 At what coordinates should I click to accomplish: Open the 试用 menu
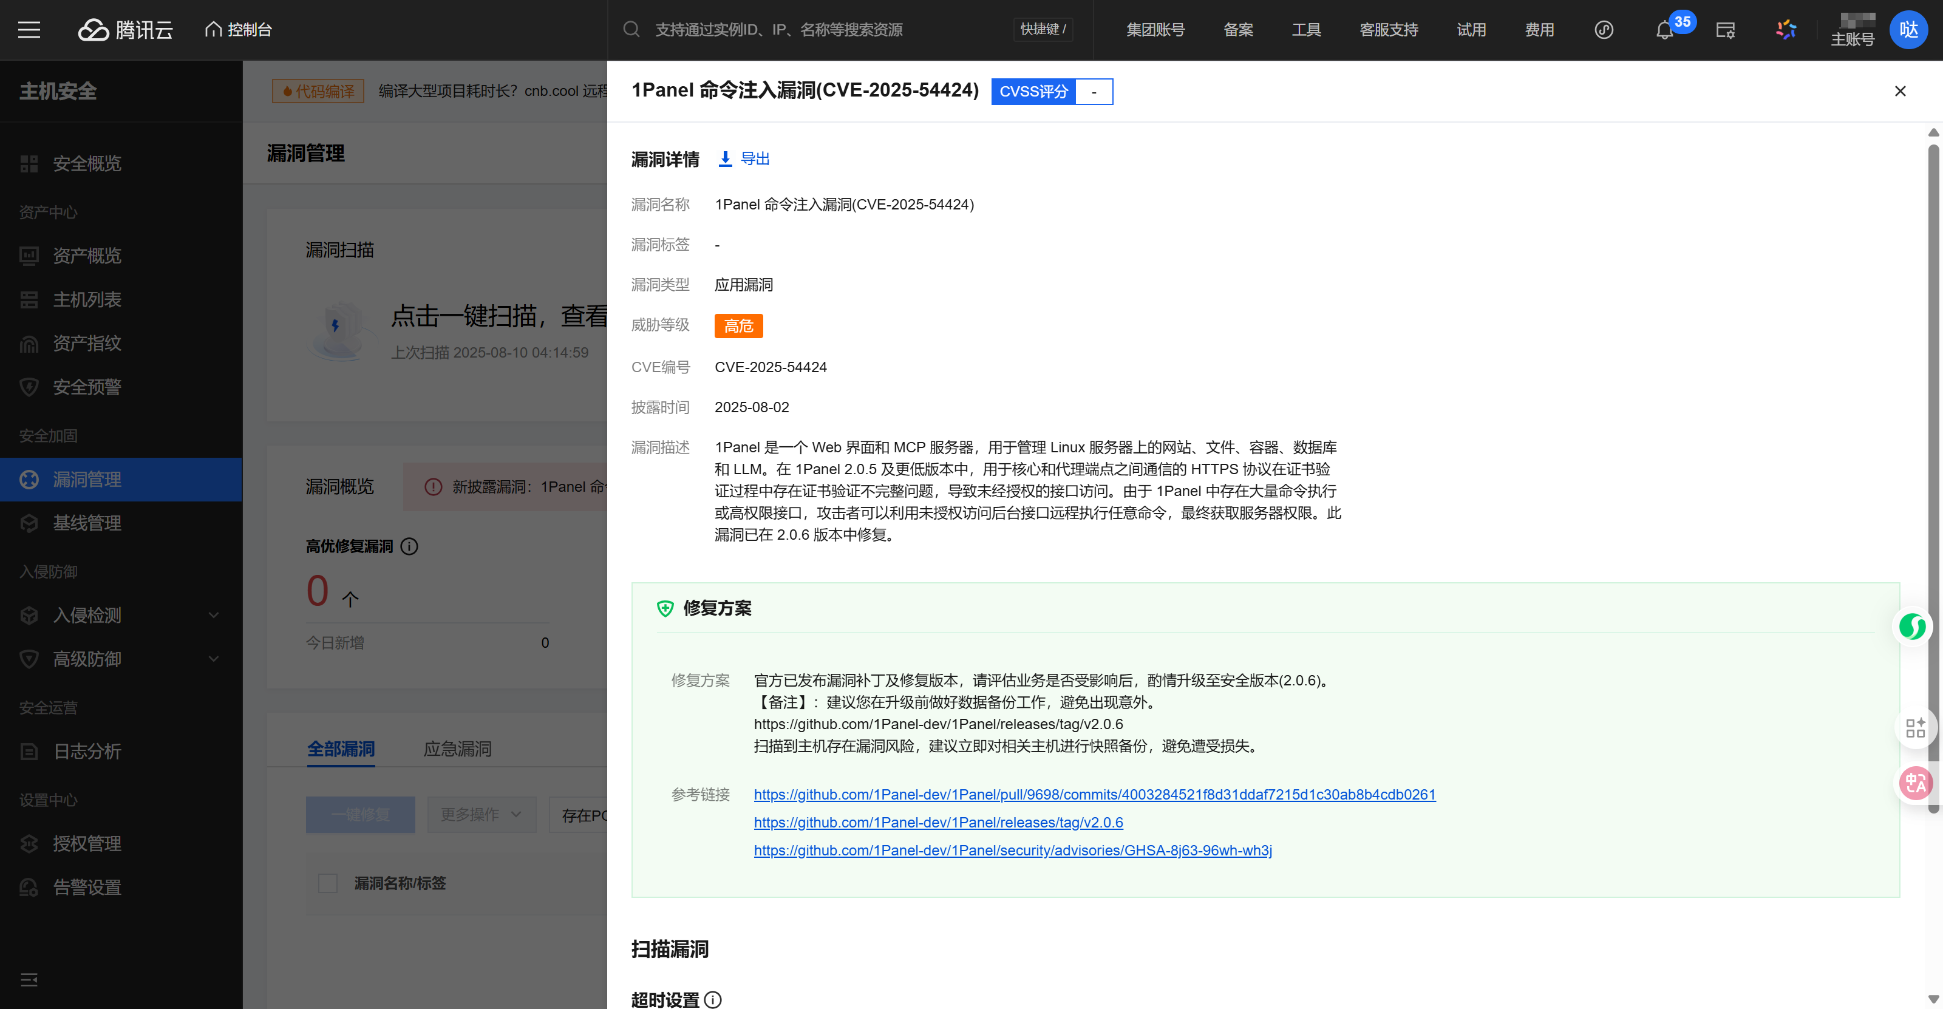(x=1471, y=29)
